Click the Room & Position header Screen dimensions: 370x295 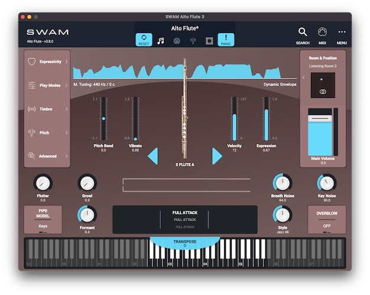[323, 58]
